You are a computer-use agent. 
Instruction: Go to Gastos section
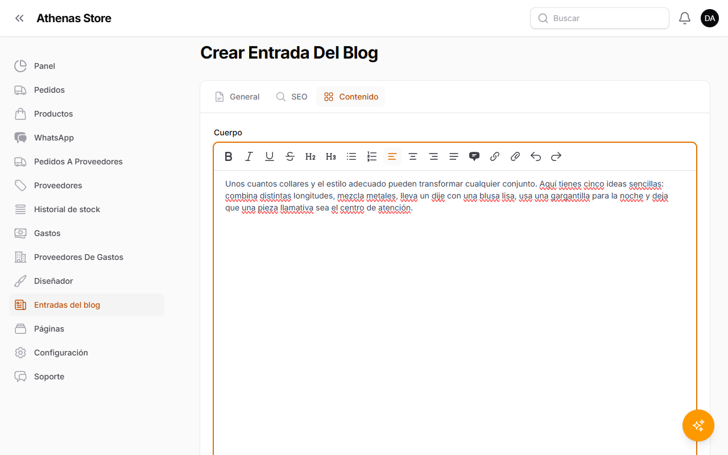coord(86,233)
